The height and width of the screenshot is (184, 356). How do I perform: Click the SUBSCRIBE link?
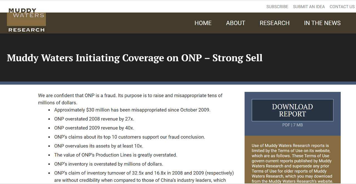click(x=277, y=7)
